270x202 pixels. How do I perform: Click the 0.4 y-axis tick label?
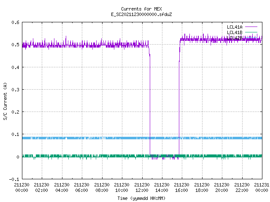(15, 67)
